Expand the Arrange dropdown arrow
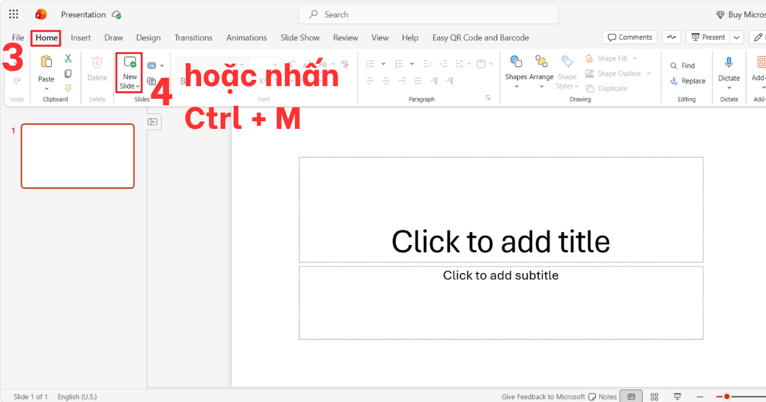This screenshot has width=766, height=402. tap(541, 86)
